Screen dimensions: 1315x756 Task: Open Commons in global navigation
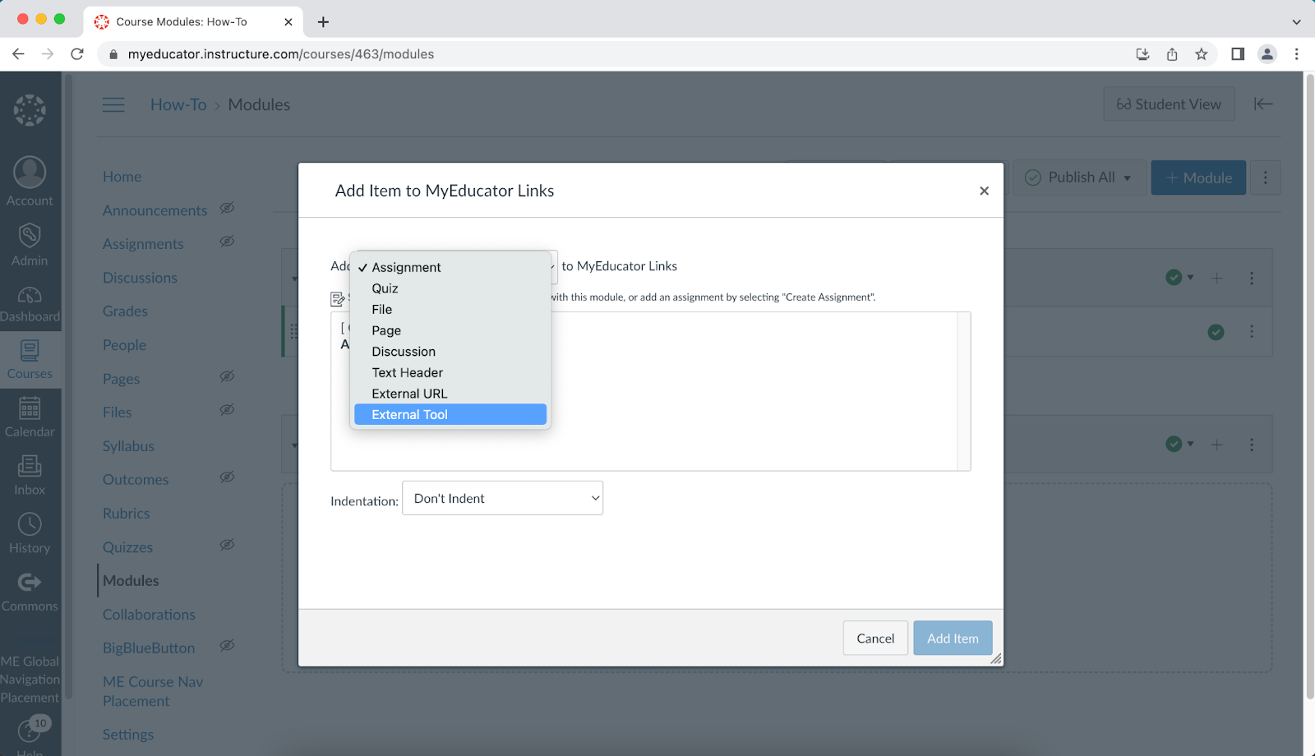coord(30,592)
